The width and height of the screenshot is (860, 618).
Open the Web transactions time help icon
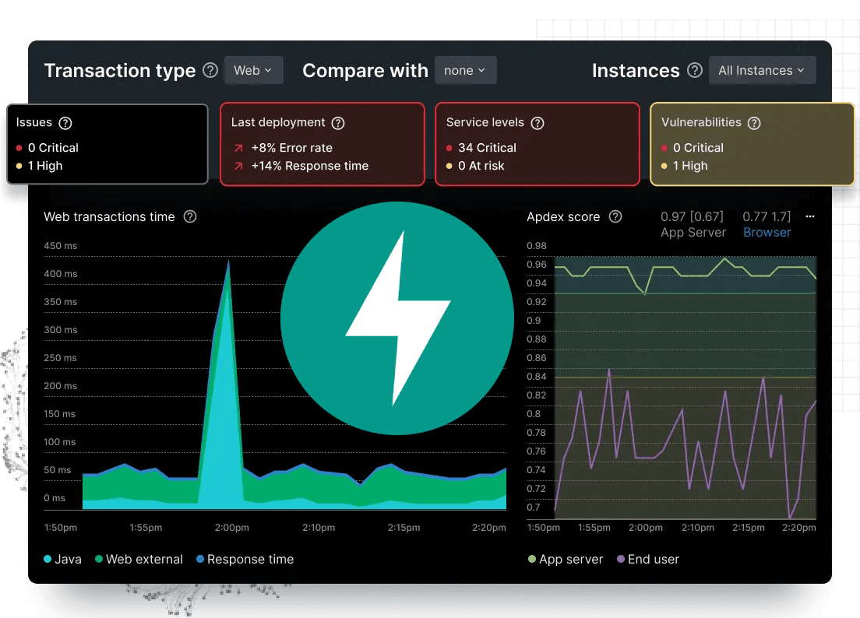pyautogui.click(x=189, y=216)
